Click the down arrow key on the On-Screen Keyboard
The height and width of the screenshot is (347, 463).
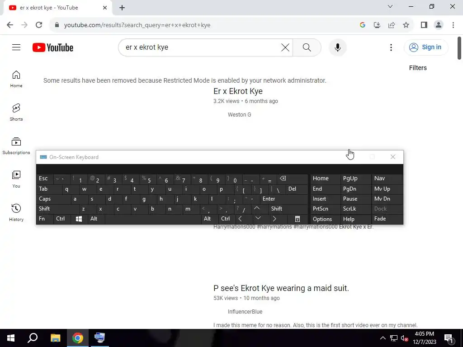(x=258, y=218)
